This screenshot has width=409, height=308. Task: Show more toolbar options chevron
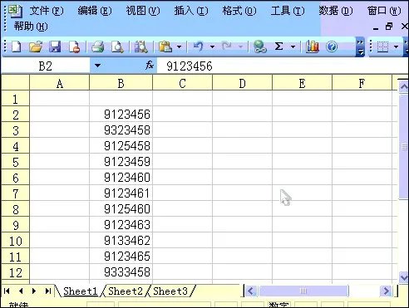(x=360, y=46)
